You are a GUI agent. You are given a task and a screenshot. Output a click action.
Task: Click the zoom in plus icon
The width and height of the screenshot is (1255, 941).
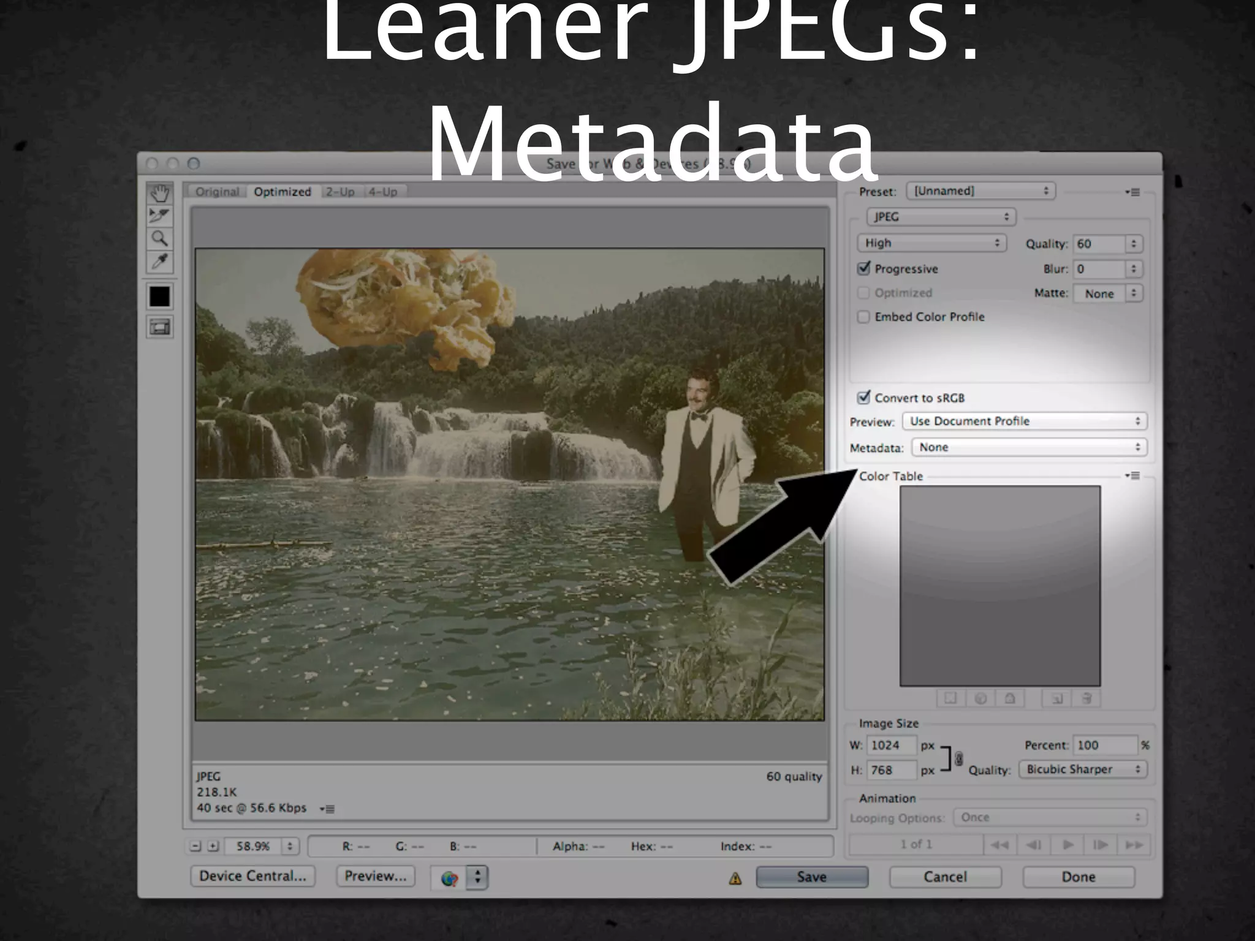point(213,846)
